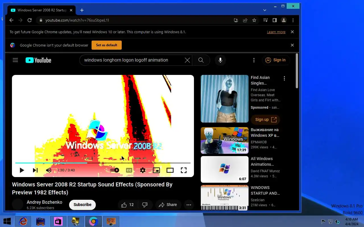Click the ad Sign up button
The height and width of the screenshot is (227, 364).
pos(265,119)
